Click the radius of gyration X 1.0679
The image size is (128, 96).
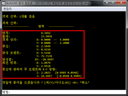point(46,63)
